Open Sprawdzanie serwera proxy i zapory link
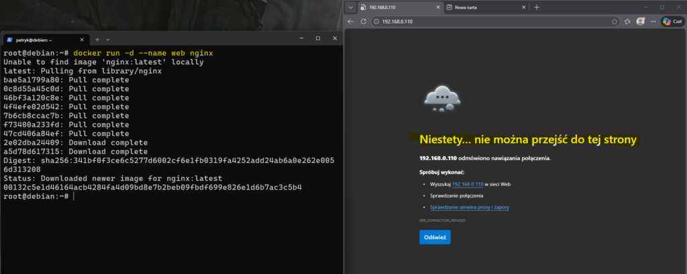This screenshot has height=274, width=687. click(x=470, y=208)
